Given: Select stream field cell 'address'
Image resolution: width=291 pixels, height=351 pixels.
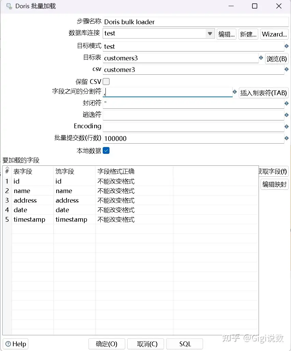Looking at the screenshot, I should tap(74, 200).
